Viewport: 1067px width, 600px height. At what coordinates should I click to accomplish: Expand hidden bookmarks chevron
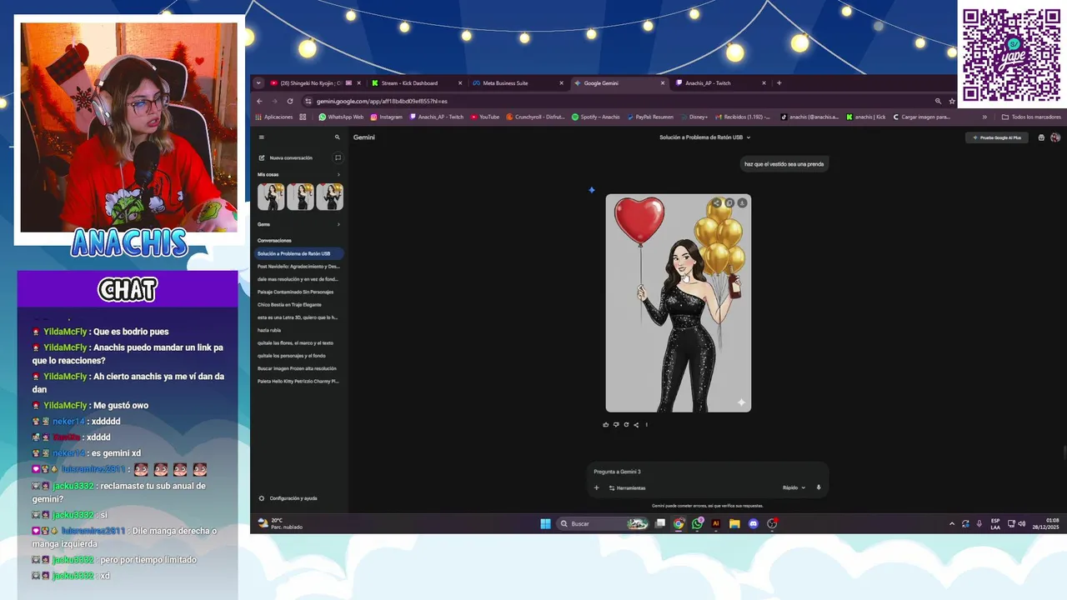click(x=984, y=117)
